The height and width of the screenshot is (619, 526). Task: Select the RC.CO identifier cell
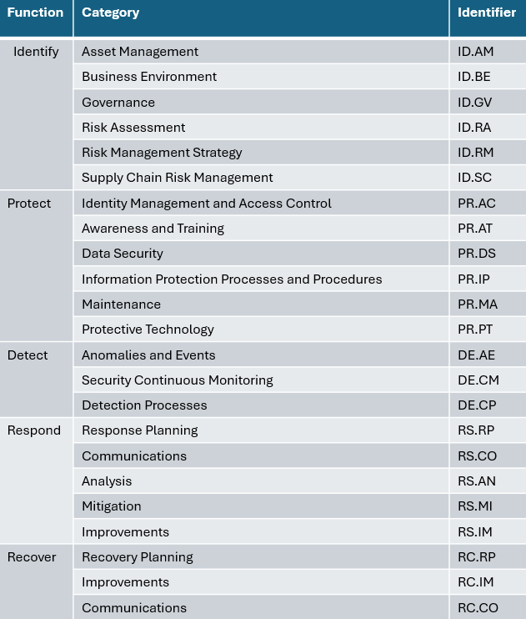(x=488, y=607)
